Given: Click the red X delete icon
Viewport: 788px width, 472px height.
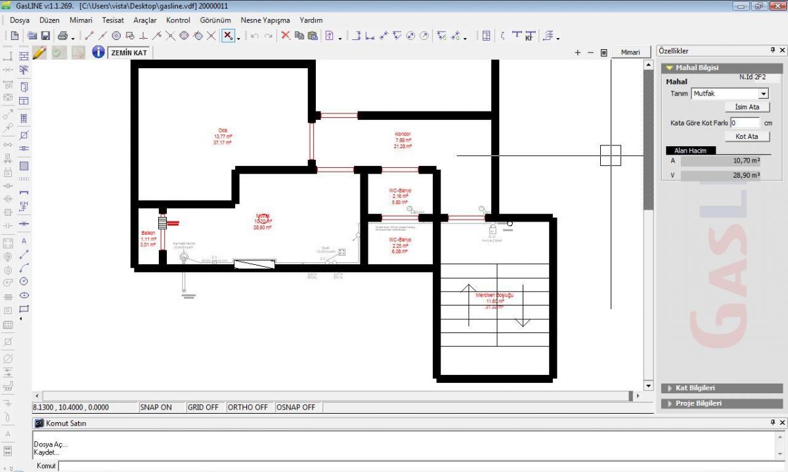Looking at the screenshot, I should click(286, 35).
